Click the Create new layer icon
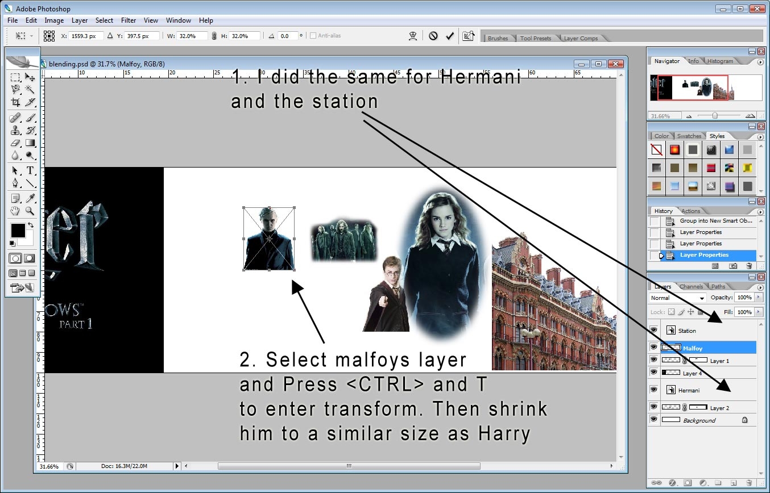Image resolution: width=770 pixels, height=493 pixels. tap(734, 483)
